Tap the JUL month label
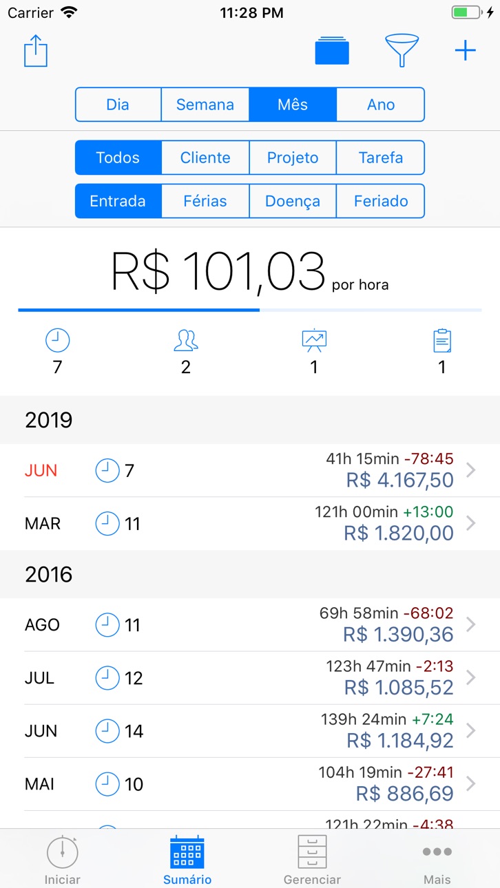Image resolution: width=500 pixels, height=888 pixels. pos(39,678)
